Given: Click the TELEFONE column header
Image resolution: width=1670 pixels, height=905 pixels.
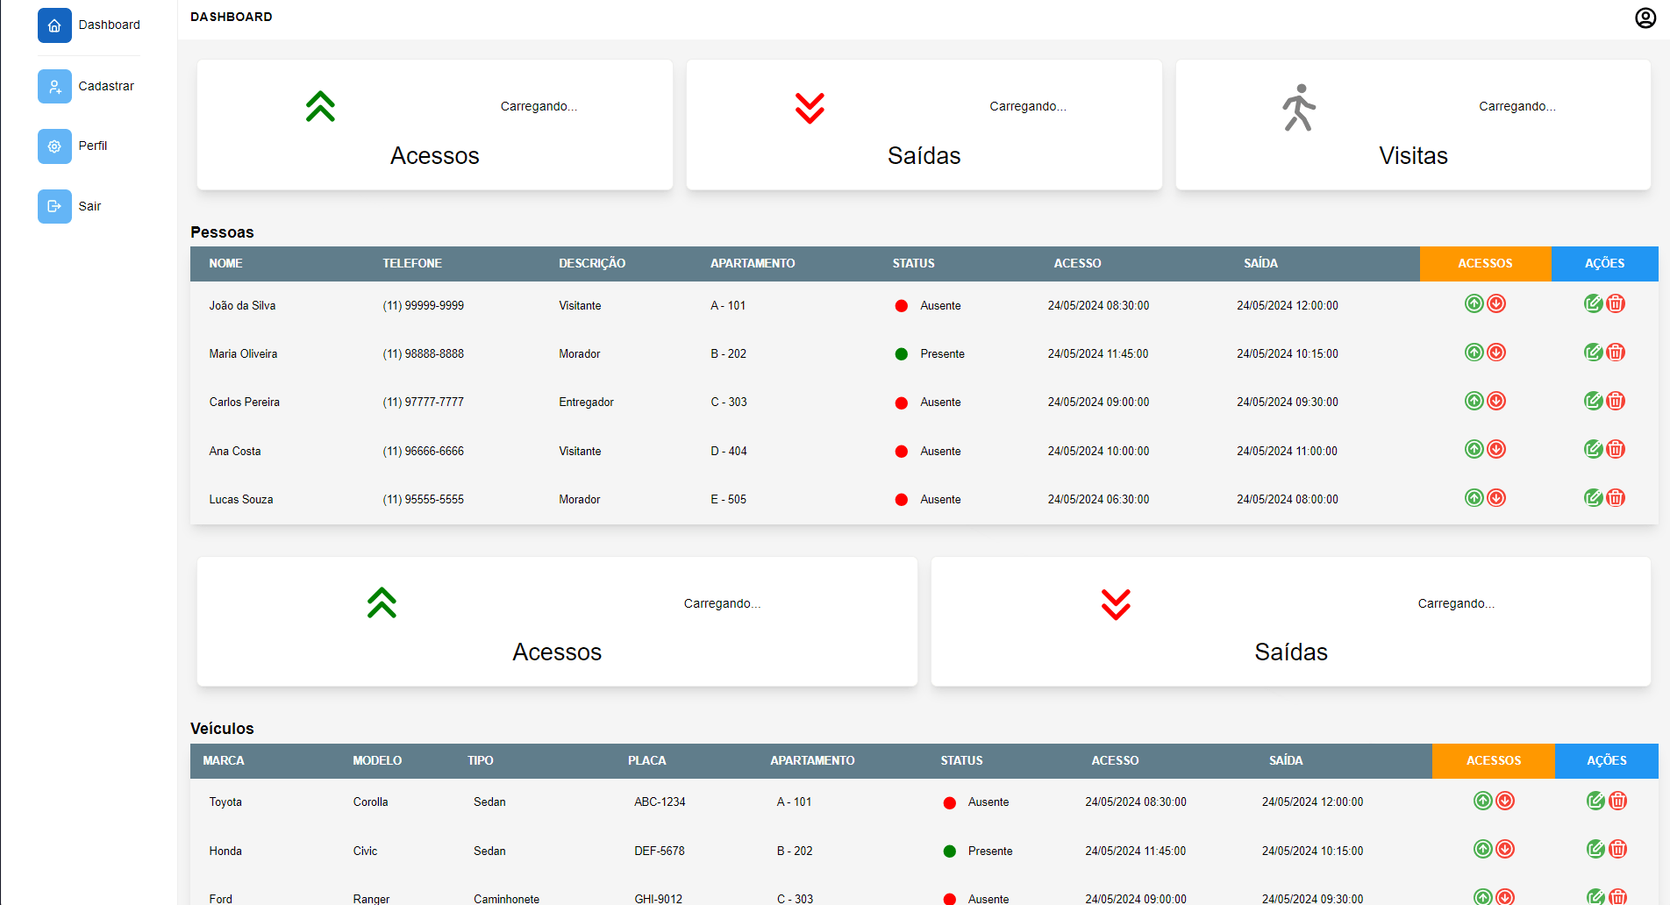Looking at the screenshot, I should coord(412,264).
